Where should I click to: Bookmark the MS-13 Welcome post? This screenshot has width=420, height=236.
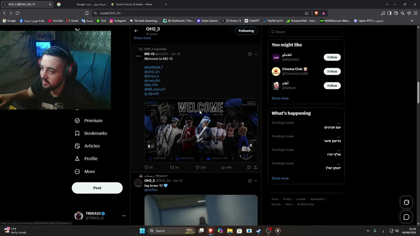[249, 167]
